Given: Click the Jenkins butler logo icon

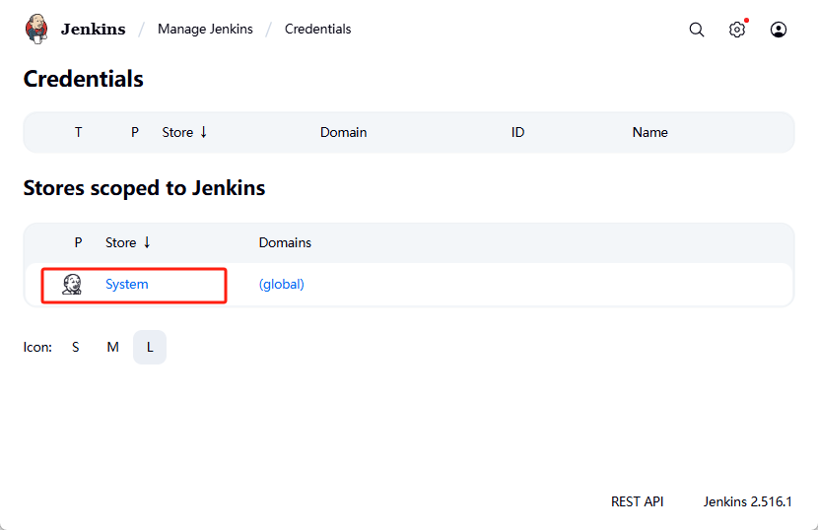Looking at the screenshot, I should tap(36, 29).
